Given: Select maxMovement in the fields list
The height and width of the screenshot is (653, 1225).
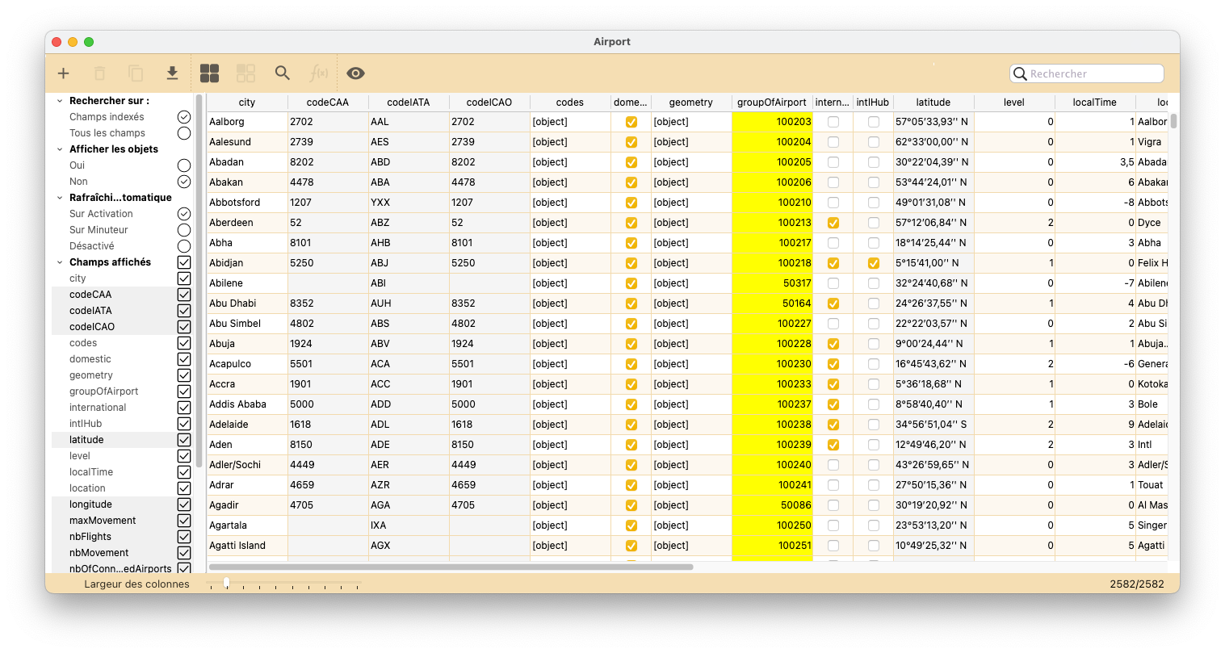Looking at the screenshot, I should click(x=103, y=521).
